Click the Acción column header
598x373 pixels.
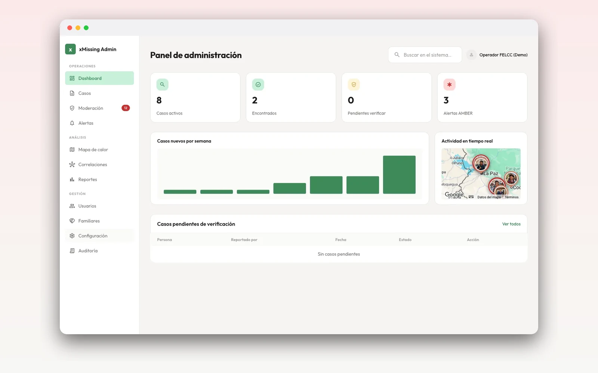(x=473, y=240)
